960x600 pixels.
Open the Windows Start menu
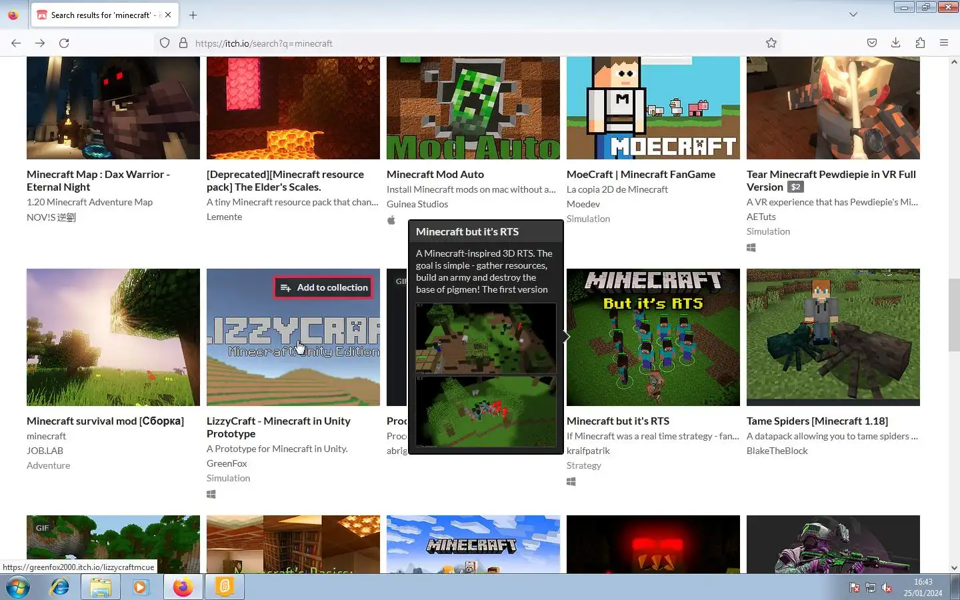coord(18,587)
